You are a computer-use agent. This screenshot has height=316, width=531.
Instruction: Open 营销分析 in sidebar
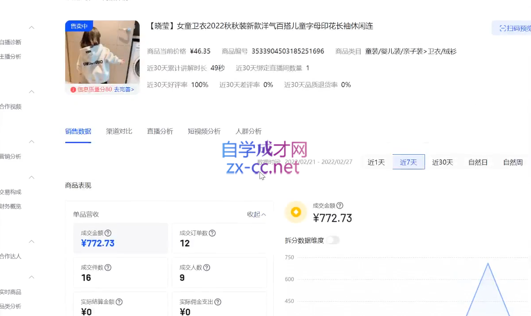coord(11,156)
